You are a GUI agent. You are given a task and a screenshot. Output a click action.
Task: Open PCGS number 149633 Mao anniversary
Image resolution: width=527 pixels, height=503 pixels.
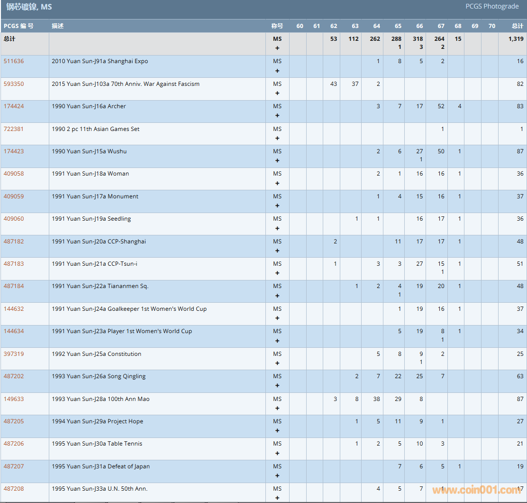(14, 399)
